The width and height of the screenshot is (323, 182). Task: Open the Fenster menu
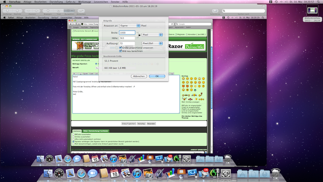[115, 2]
